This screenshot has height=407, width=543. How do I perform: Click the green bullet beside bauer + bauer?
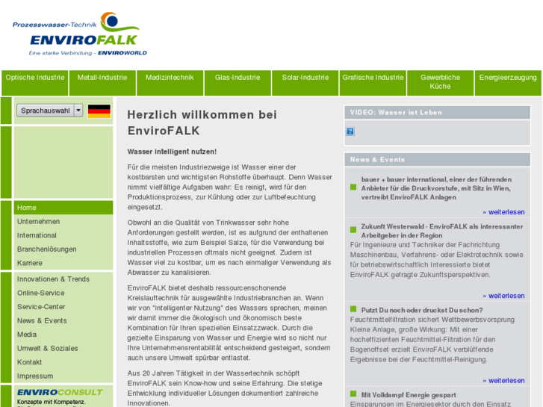353,187
